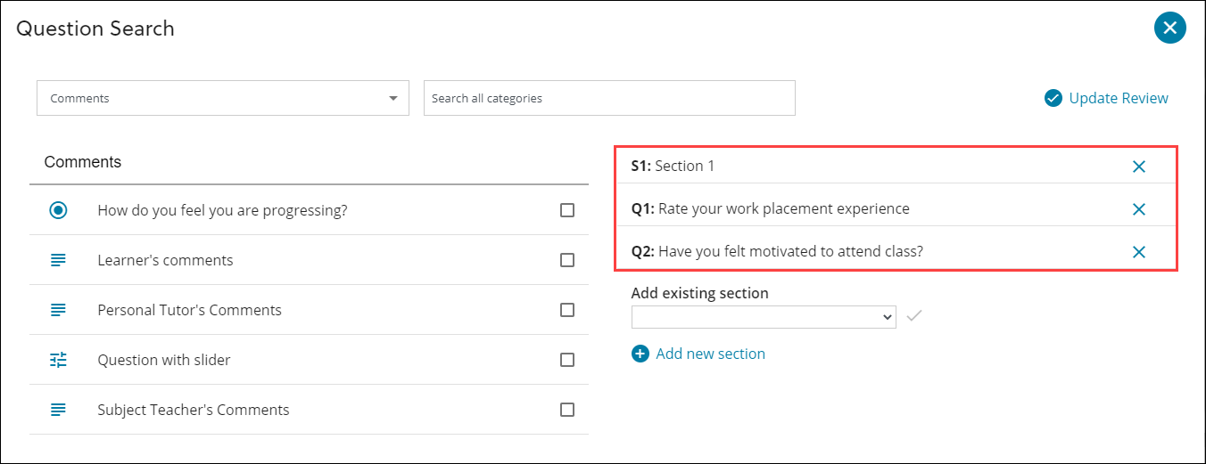Tick the Learner's comments checkbox

click(567, 260)
